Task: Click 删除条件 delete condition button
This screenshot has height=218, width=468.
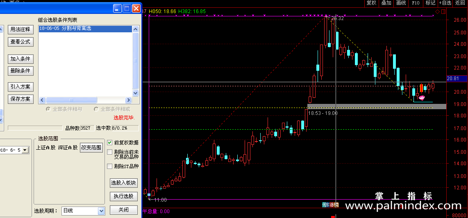Action: point(20,71)
